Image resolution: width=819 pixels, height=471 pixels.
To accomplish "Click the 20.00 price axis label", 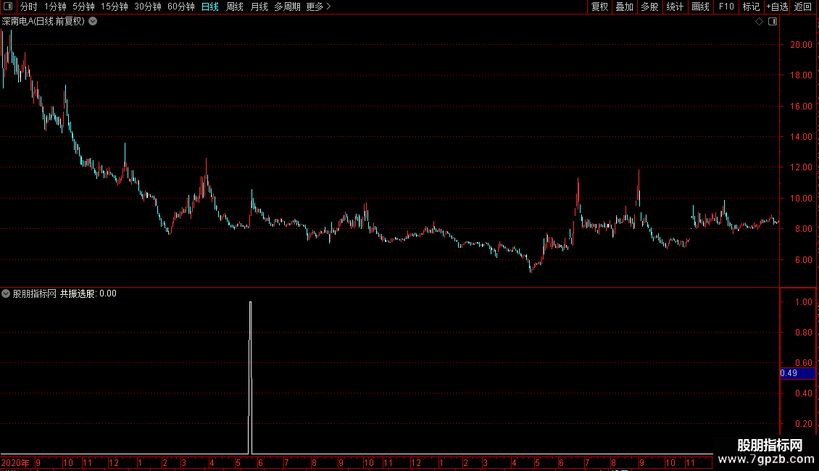I will [x=801, y=45].
